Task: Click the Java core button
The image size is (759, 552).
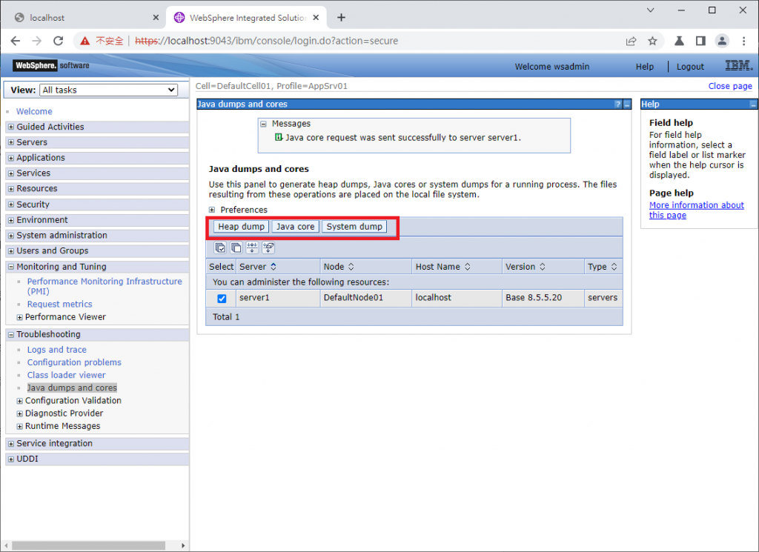Action: click(295, 227)
